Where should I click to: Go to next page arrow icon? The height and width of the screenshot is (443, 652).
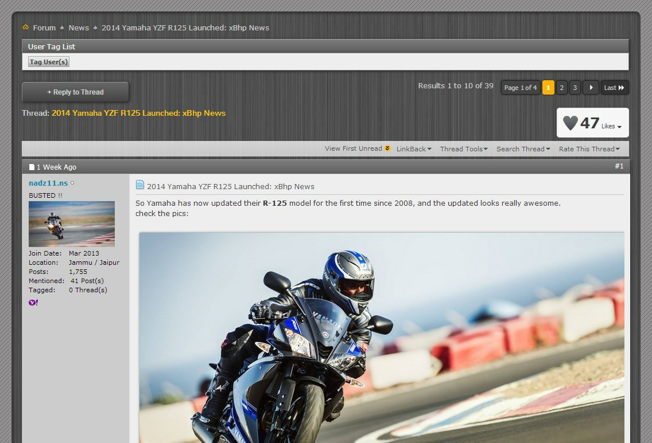pyautogui.click(x=591, y=88)
